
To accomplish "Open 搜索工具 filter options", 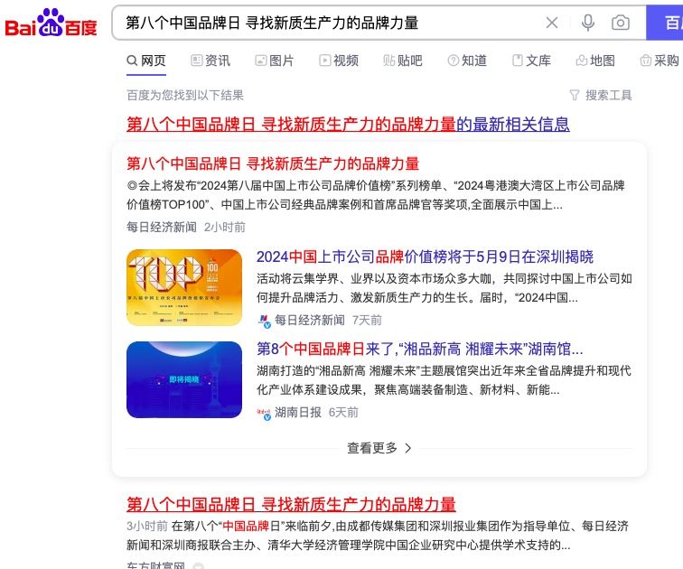I will coord(601,95).
